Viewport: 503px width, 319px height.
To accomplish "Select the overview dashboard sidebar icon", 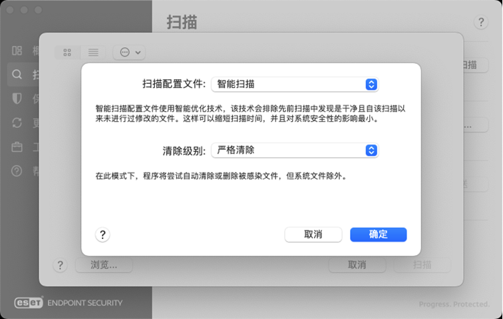I will [17, 51].
